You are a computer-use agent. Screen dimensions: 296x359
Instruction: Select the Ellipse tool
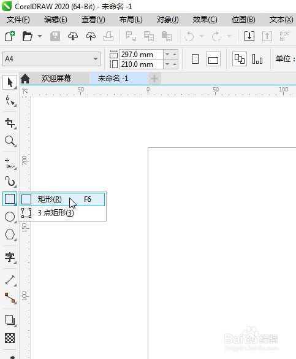(x=10, y=217)
